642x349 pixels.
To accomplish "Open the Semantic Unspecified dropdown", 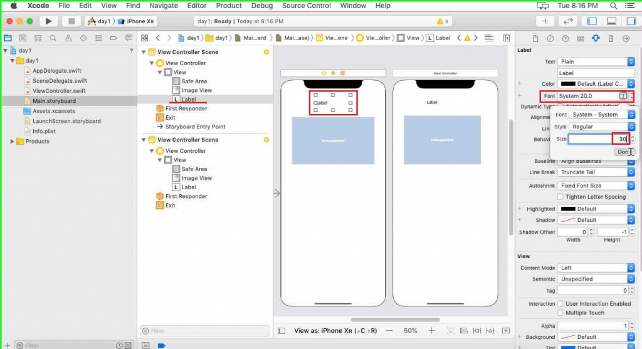I will coord(596,279).
